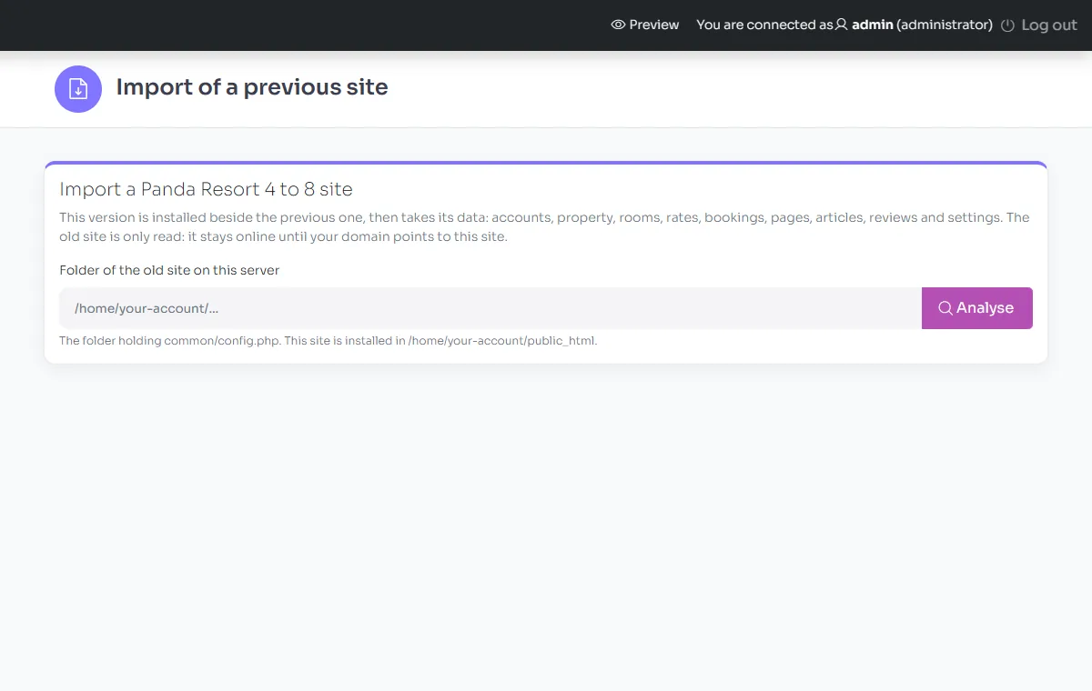The width and height of the screenshot is (1092, 691).
Task: Click the power icon beside Log out
Action: (x=1007, y=25)
